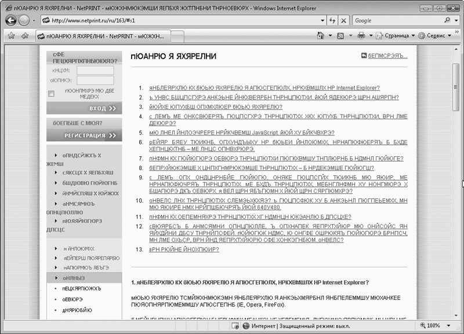Open question 10 link mentioning 640x480
Screen dimensions: 464x334
(278, 204)
